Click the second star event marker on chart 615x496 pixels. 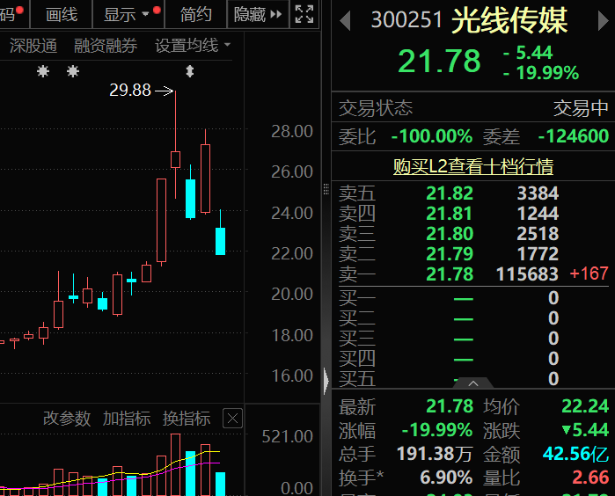[x=72, y=71]
